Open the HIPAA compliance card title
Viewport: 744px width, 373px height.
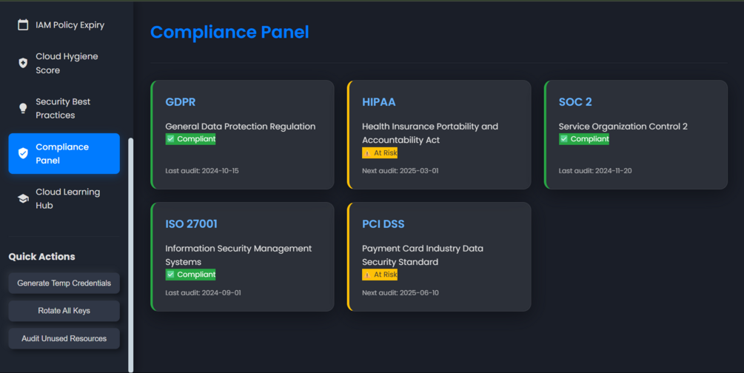click(x=379, y=102)
